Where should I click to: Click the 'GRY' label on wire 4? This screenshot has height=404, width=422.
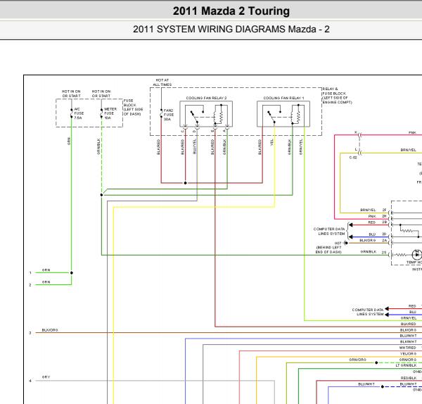pyautogui.click(x=46, y=377)
